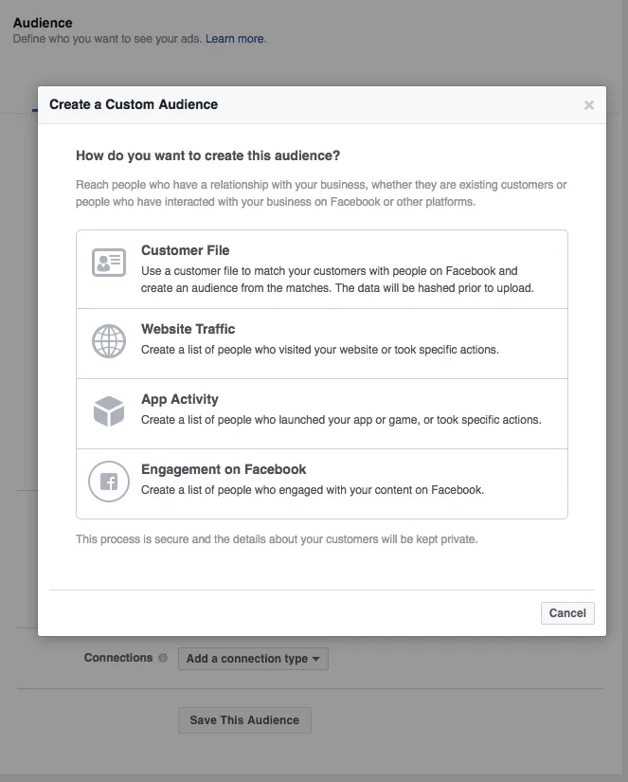Choose the Website Traffic title

[x=188, y=329]
